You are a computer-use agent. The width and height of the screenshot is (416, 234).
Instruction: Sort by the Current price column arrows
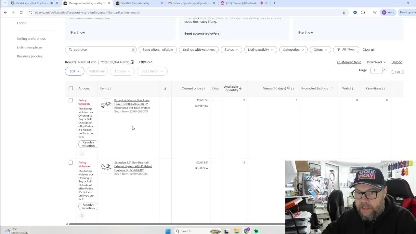click(203, 88)
